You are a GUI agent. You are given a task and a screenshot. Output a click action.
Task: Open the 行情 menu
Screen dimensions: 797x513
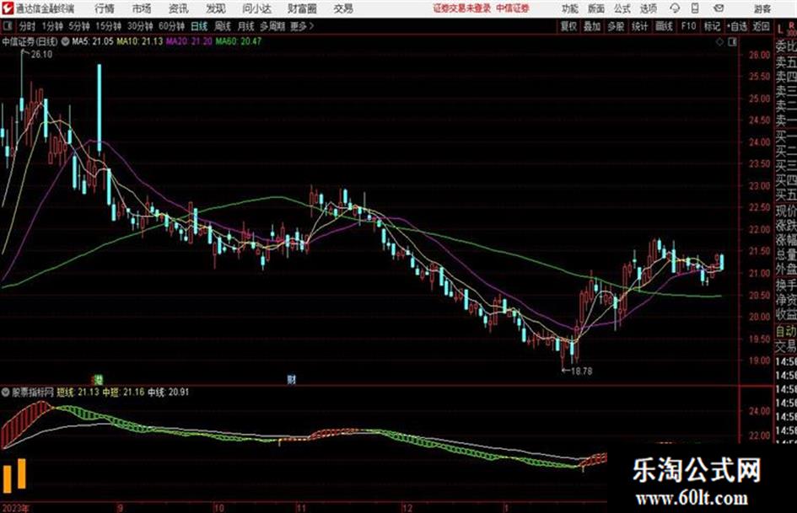[105, 8]
